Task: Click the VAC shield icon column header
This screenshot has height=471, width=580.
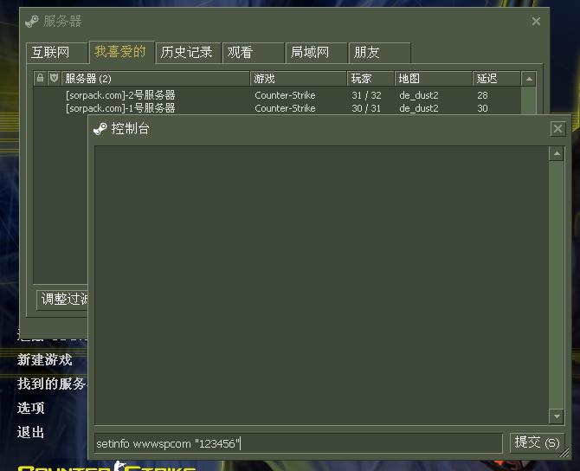Action: [x=54, y=79]
